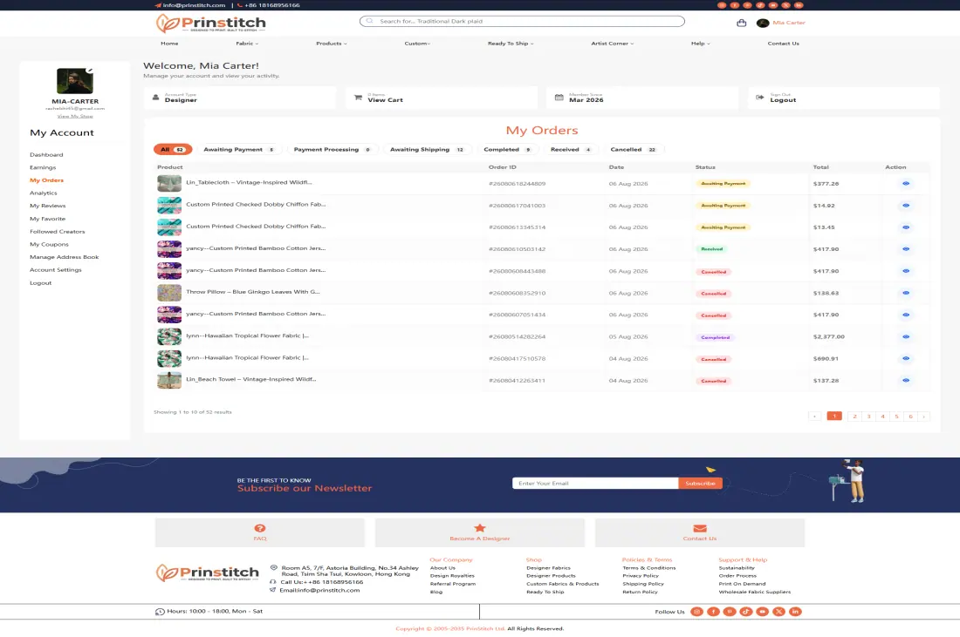Image resolution: width=960 pixels, height=637 pixels.
Task: Expand the Ready To Ship dropdown
Action: [x=510, y=44]
